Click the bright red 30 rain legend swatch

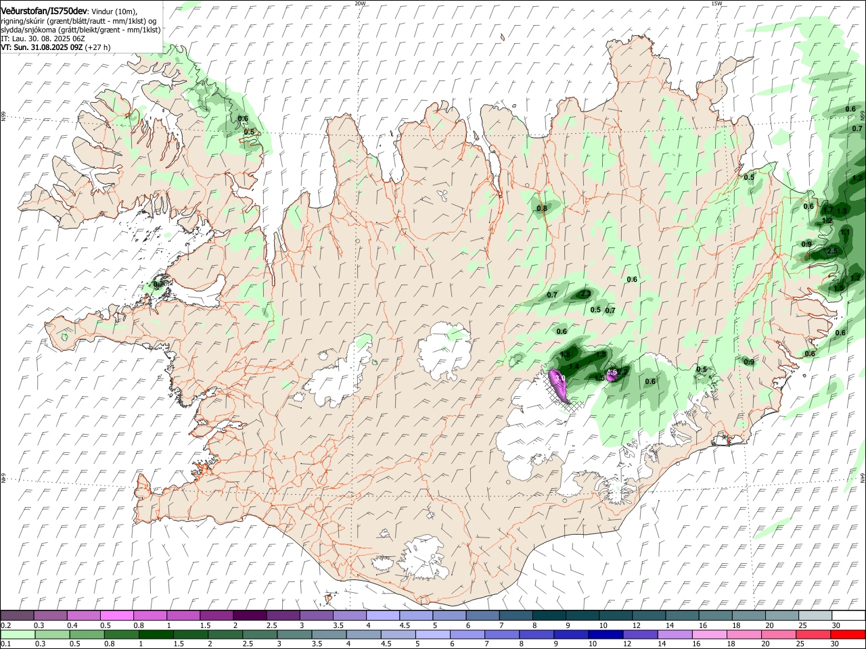848,635
